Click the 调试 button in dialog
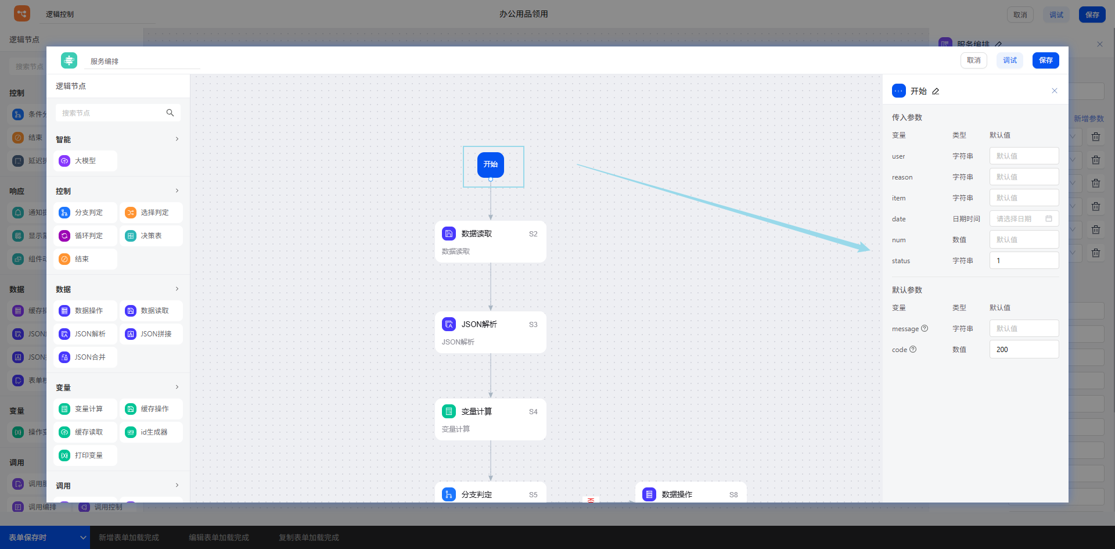 [1009, 60]
